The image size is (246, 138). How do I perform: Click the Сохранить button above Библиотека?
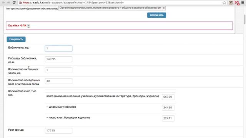[x=16, y=39]
